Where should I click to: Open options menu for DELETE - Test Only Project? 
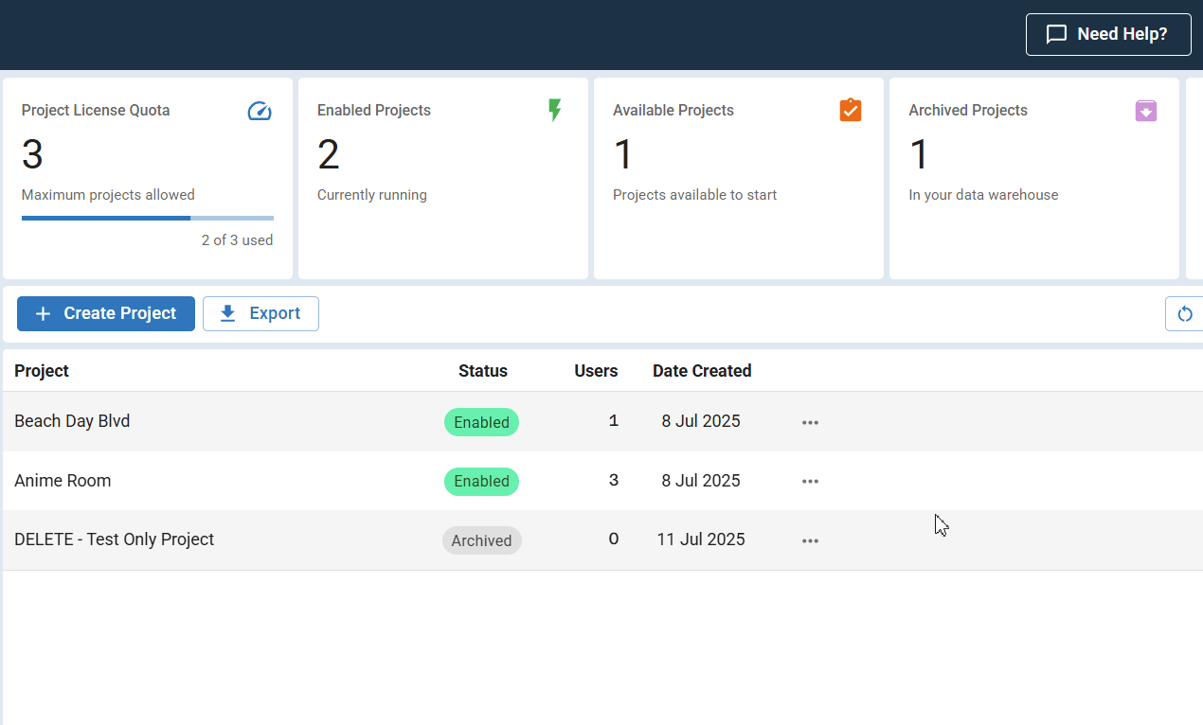point(810,540)
